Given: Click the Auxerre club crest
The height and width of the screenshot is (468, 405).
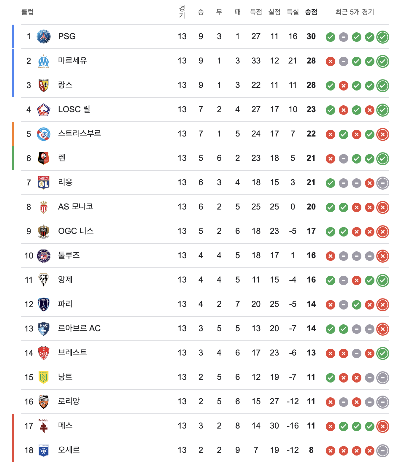Looking at the screenshot, I should [44, 450].
